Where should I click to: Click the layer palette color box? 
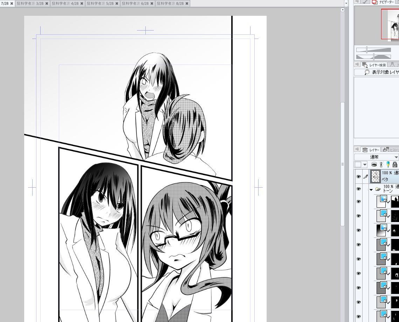(358, 165)
